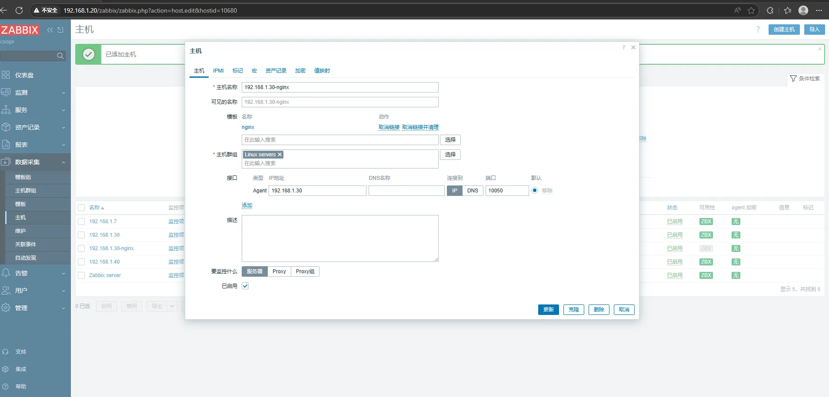Check the 192.168.1.30-nginx host row
The width and height of the screenshot is (829, 397).
pyautogui.click(x=81, y=248)
